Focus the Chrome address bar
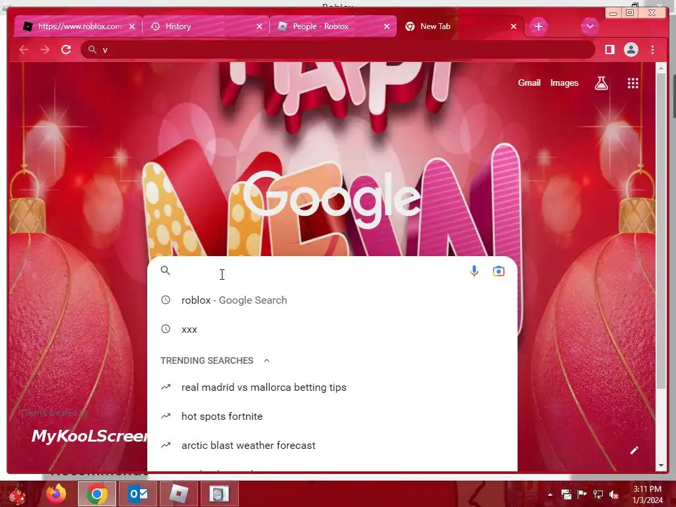This screenshot has width=676, height=507. coord(337,50)
